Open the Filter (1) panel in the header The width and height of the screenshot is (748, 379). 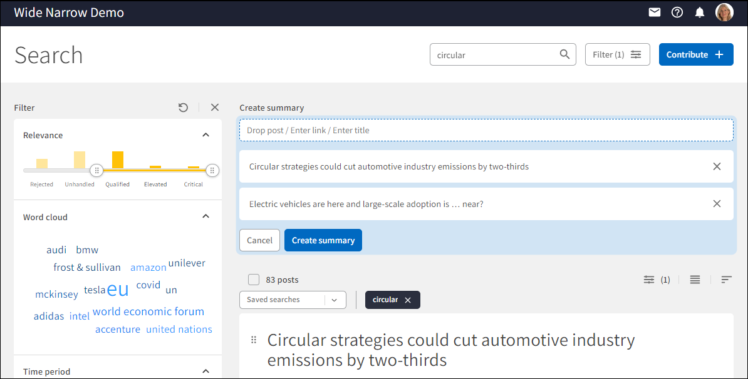pos(617,54)
